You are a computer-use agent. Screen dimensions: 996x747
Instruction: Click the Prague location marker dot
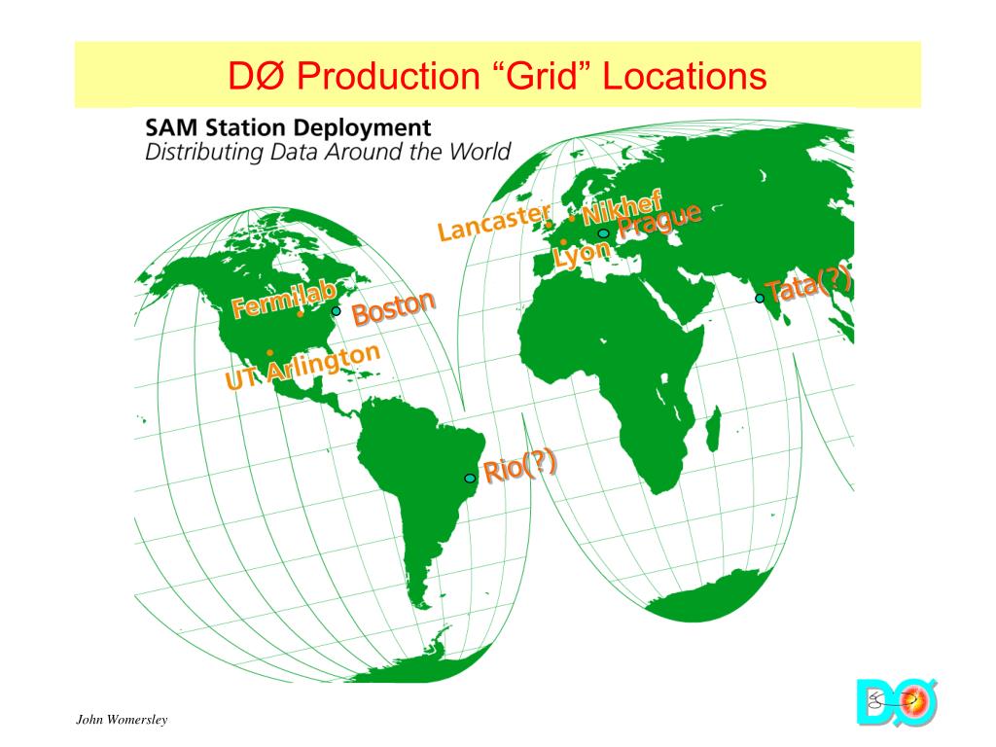(x=604, y=233)
